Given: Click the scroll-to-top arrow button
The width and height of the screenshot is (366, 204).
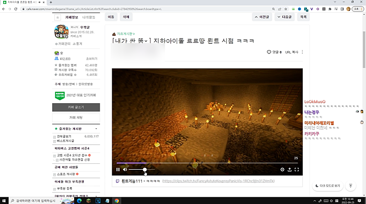Looking at the screenshot, I should tap(350, 186).
